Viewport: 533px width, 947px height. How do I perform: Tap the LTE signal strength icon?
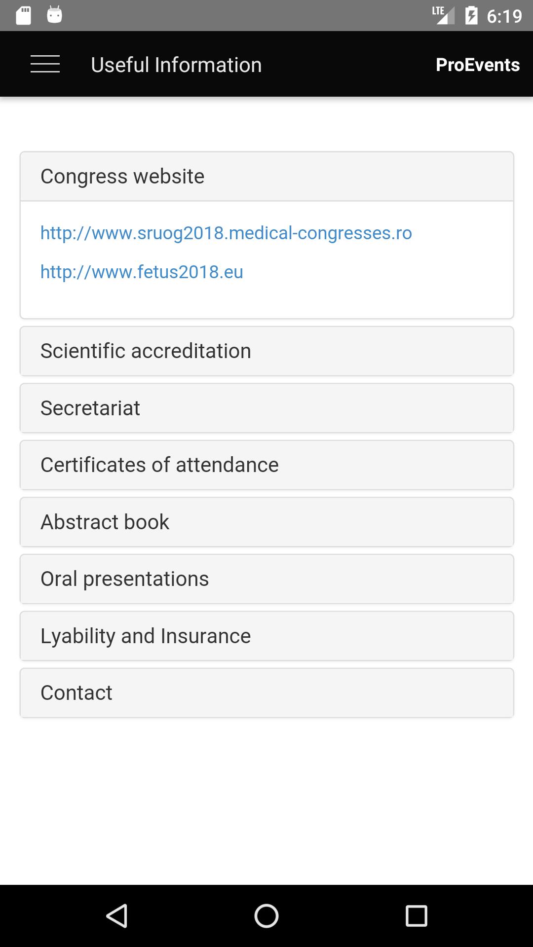443,15
